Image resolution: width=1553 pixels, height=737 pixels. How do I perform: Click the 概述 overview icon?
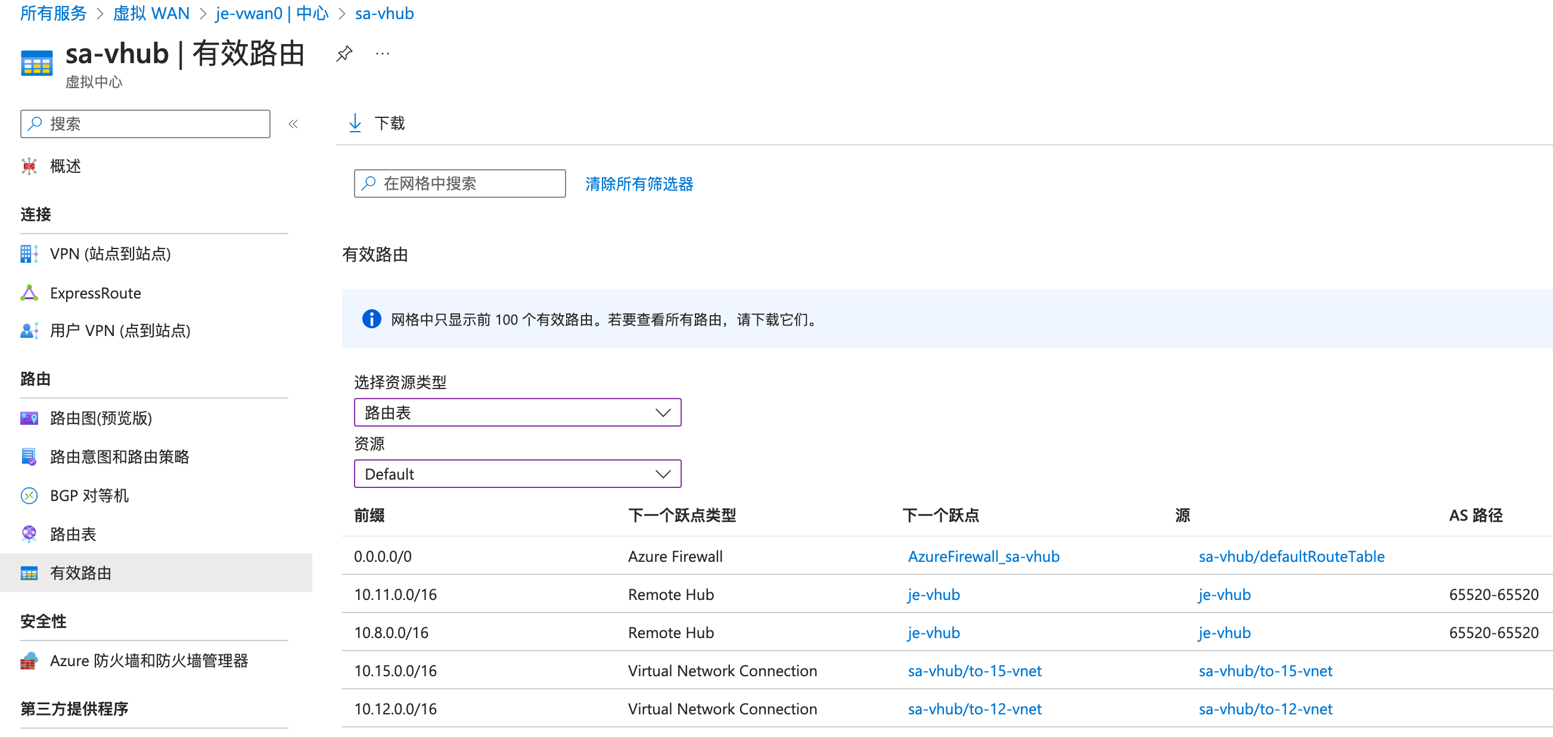(29, 166)
